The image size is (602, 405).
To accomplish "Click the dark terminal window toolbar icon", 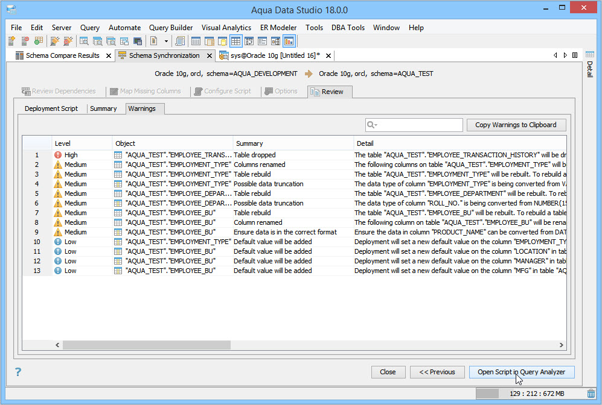I will pyautogui.click(x=138, y=41).
